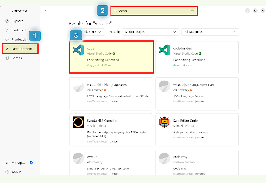Open the Karuta HLS Compiler card
Image resolution: width=266 pixels, height=183 pixels.
111,130
